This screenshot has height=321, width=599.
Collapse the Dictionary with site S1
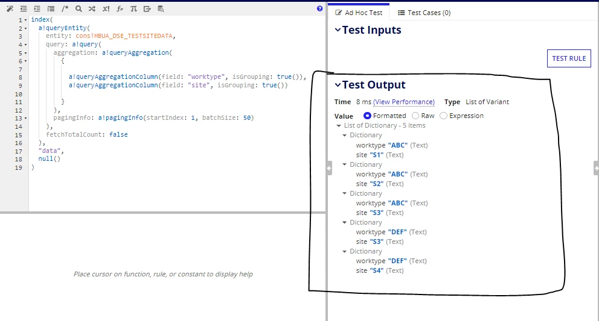[x=344, y=135]
